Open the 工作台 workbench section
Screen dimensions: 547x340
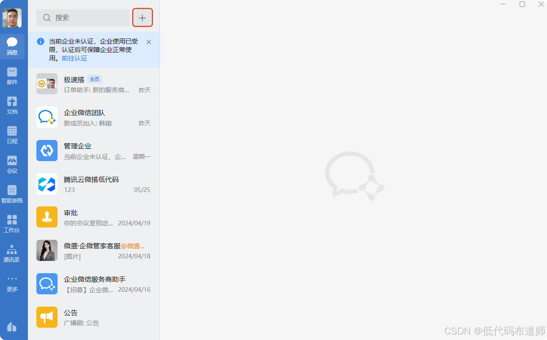click(x=12, y=224)
